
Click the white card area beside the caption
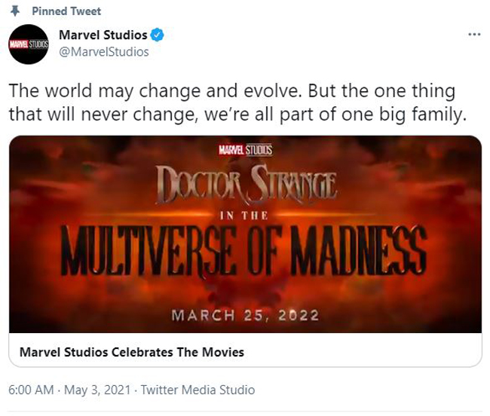tap(363, 350)
